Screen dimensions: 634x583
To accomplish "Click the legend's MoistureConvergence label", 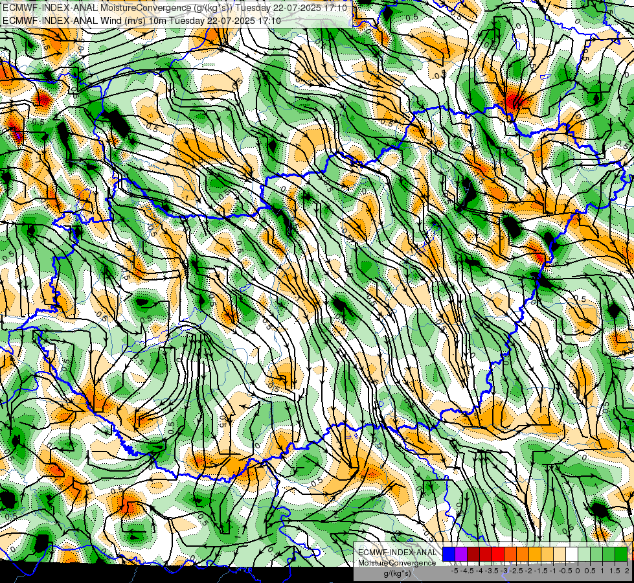I will (397, 563).
